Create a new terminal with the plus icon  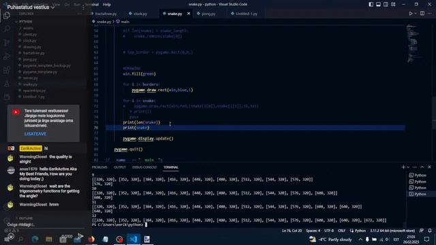coord(403,167)
